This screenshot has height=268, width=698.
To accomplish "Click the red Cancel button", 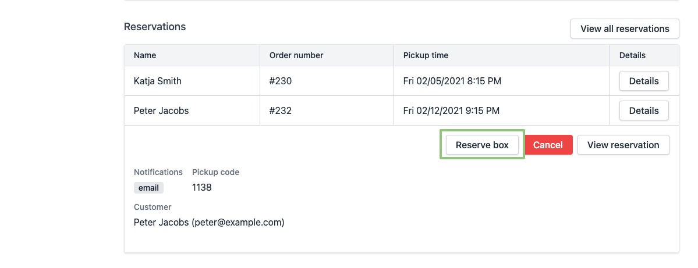I will tap(548, 145).
